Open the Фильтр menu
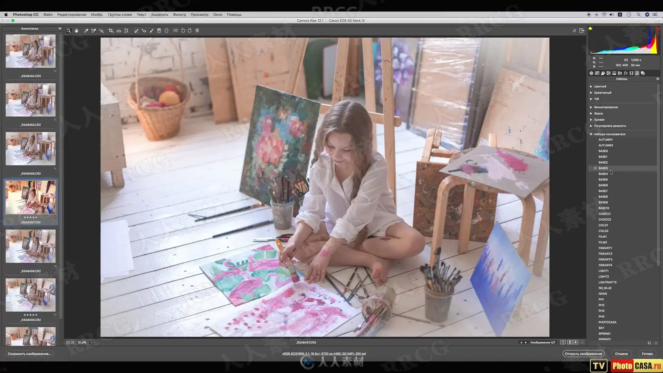 [179, 15]
